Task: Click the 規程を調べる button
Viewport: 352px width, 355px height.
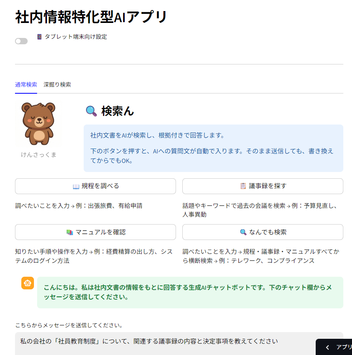Action: point(95,186)
